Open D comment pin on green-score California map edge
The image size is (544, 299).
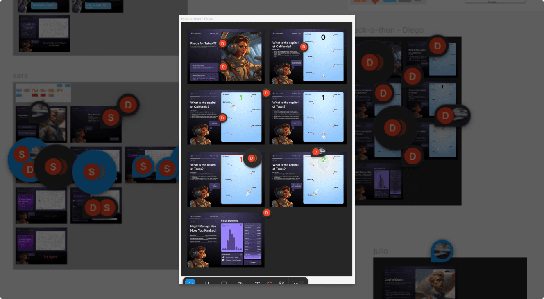click(222, 118)
